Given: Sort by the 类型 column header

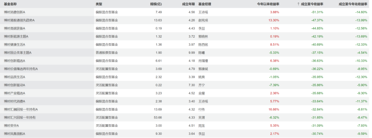Looking at the screenshot, I should [x=99, y=4].
